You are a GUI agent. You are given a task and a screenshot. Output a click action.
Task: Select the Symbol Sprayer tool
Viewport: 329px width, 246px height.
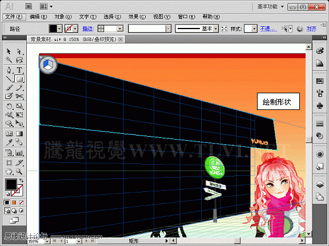pos(8,152)
